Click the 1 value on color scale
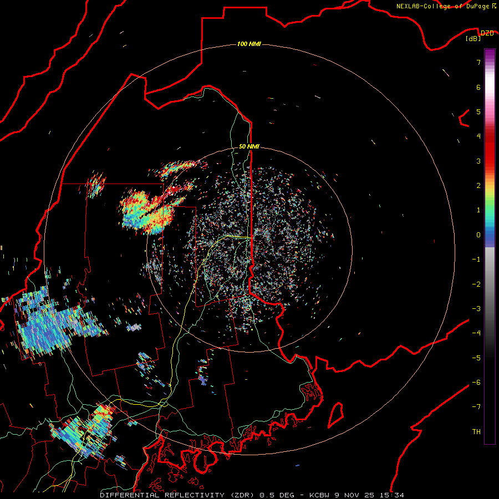499x499 pixels. (478, 210)
